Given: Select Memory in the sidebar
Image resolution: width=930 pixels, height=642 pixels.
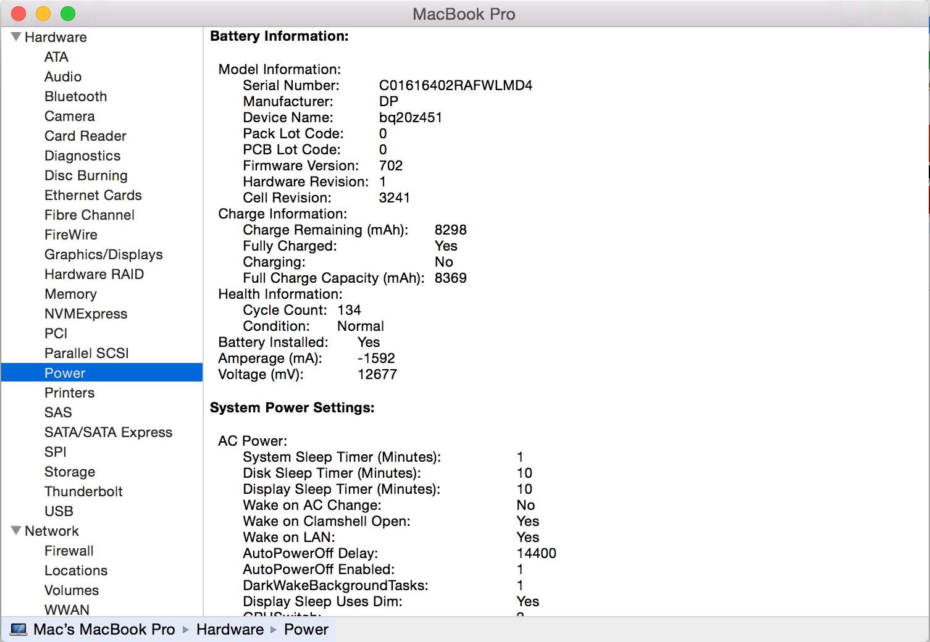Looking at the screenshot, I should click(71, 294).
